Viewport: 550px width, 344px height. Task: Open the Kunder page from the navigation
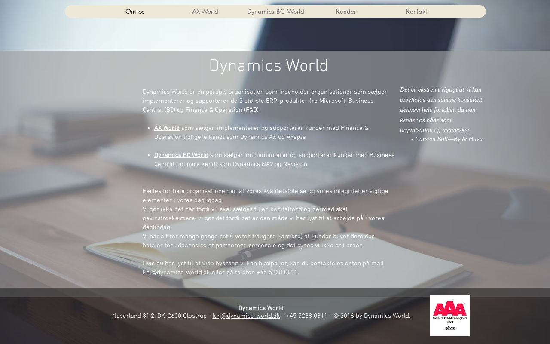346,12
